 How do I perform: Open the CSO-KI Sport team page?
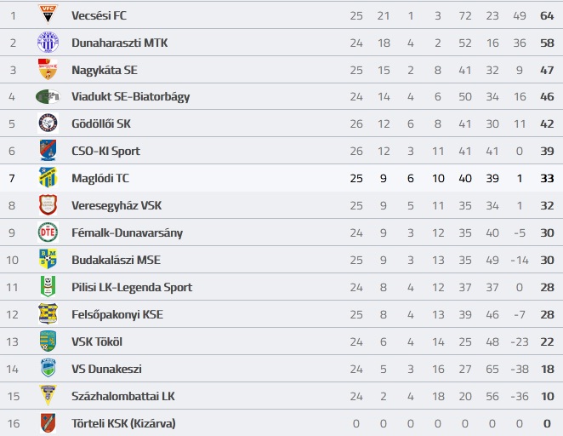point(106,151)
